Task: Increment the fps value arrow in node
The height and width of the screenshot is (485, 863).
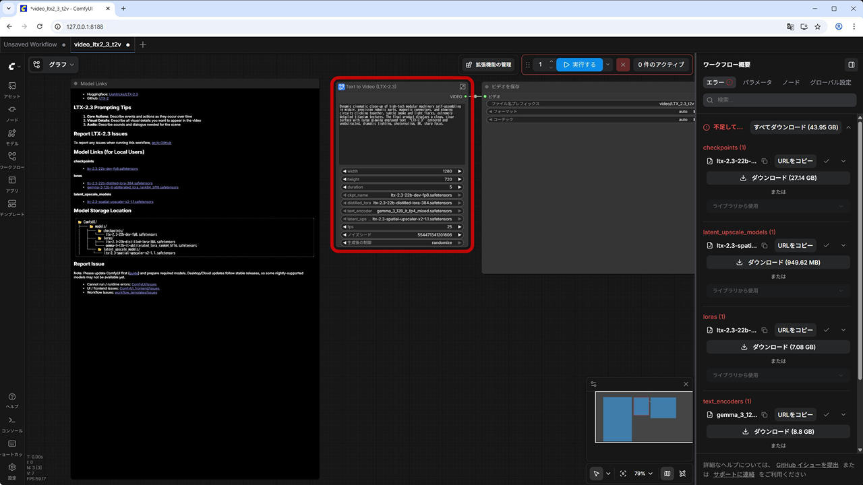Action: (x=460, y=227)
